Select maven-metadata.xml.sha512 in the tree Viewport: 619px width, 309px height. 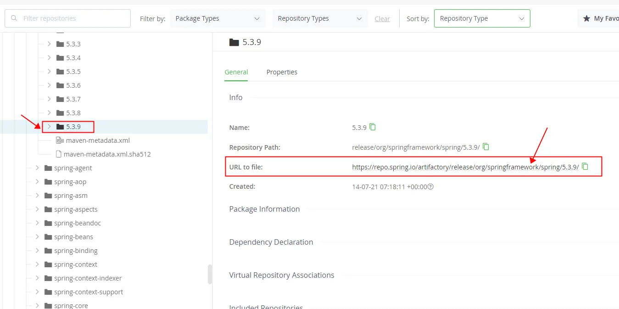(107, 154)
